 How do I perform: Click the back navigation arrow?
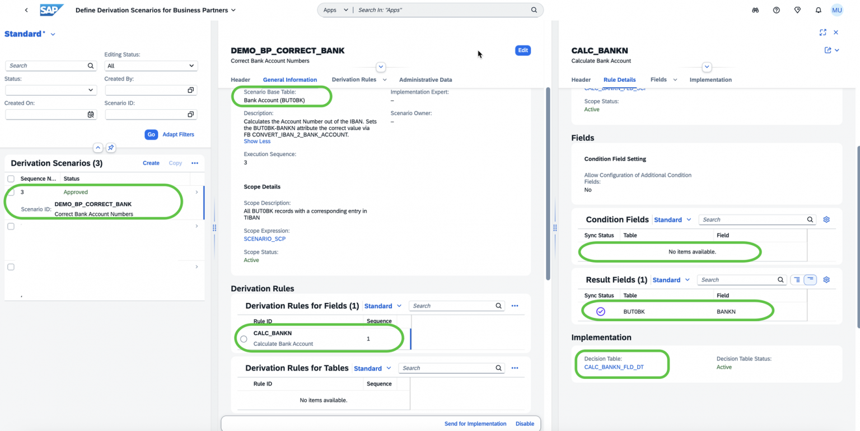tap(26, 10)
